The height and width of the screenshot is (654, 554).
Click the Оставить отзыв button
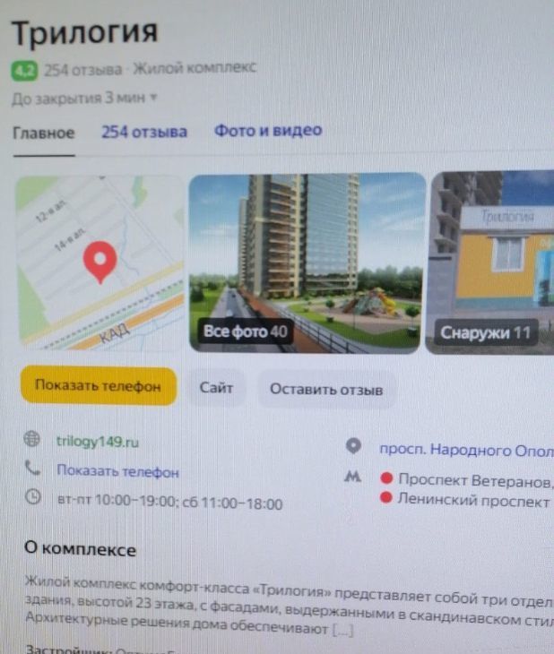(326, 390)
